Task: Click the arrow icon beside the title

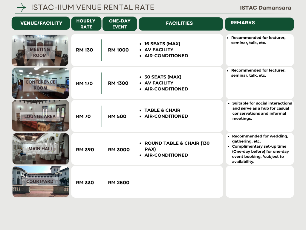Action: pos(22,7)
